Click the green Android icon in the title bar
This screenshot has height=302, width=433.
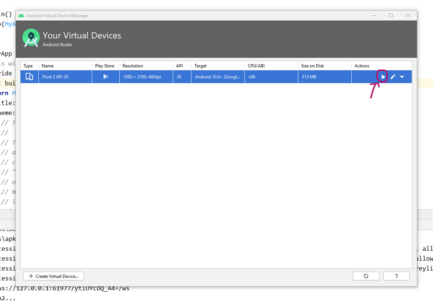21,15
